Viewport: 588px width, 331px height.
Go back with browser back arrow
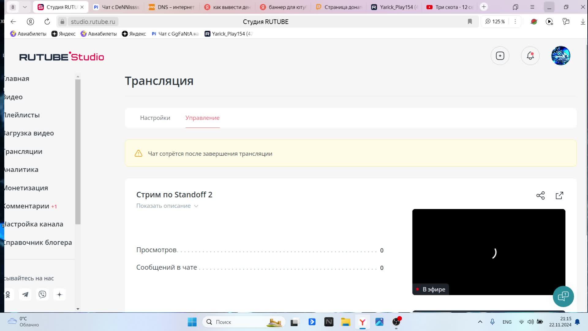point(13,21)
